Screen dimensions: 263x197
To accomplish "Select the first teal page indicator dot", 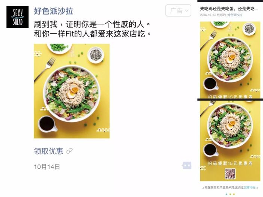I will pyautogui.click(x=227, y=194).
